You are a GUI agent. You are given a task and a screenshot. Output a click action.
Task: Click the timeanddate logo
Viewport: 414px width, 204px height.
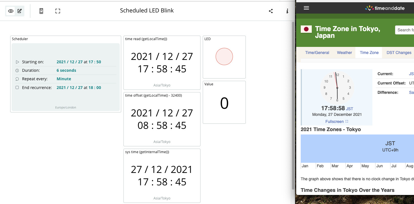[385, 8]
